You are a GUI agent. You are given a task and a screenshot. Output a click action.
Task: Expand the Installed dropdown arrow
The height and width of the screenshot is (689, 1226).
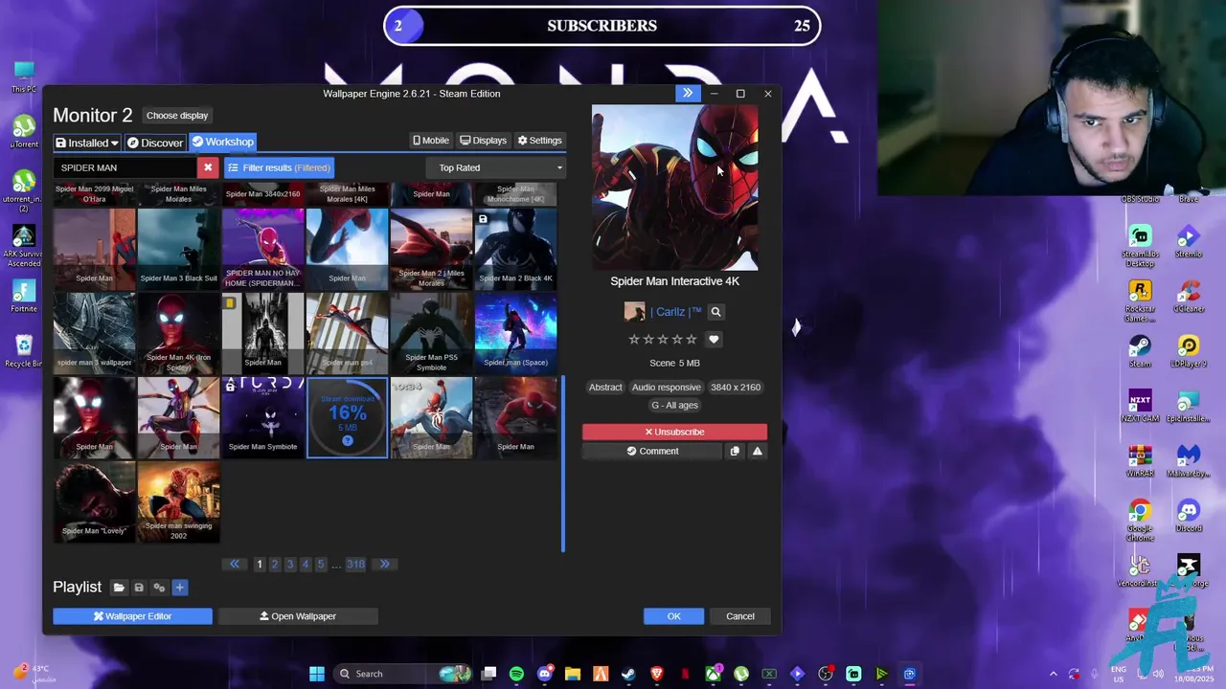[x=115, y=143]
